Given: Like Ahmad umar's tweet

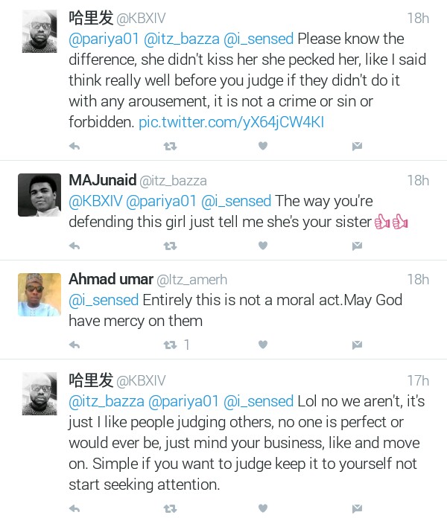Looking at the screenshot, I should [x=262, y=345].
